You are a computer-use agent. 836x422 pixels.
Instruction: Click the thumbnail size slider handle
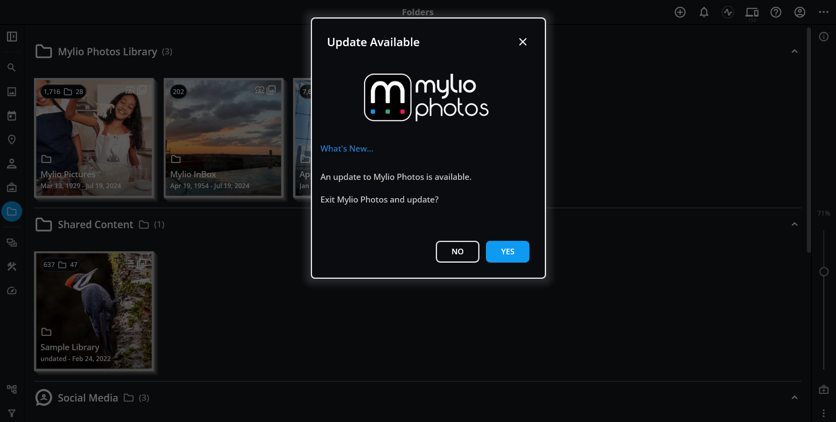point(823,272)
